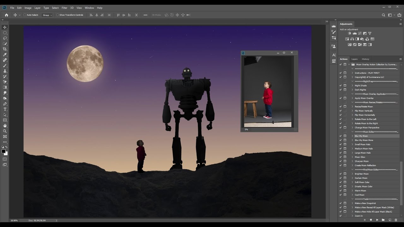The width and height of the screenshot is (404, 227).
Task: Add a Curves adjustment
Action: [360, 33]
